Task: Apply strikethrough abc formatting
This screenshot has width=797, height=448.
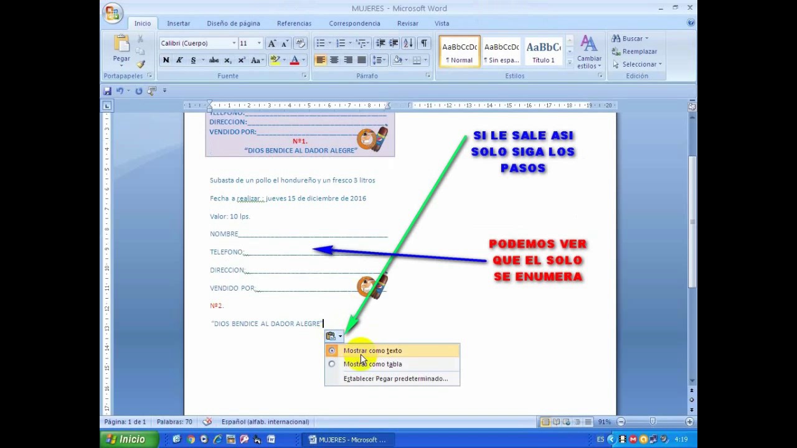Action: [x=214, y=60]
